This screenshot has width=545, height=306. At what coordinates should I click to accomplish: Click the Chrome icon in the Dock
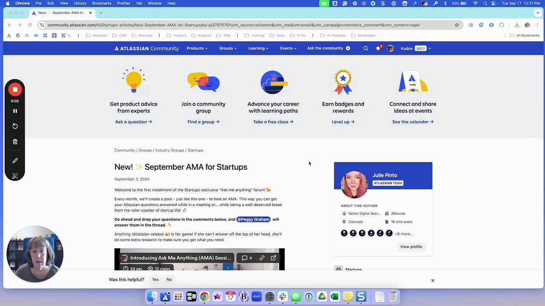click(x=204, y=296)
